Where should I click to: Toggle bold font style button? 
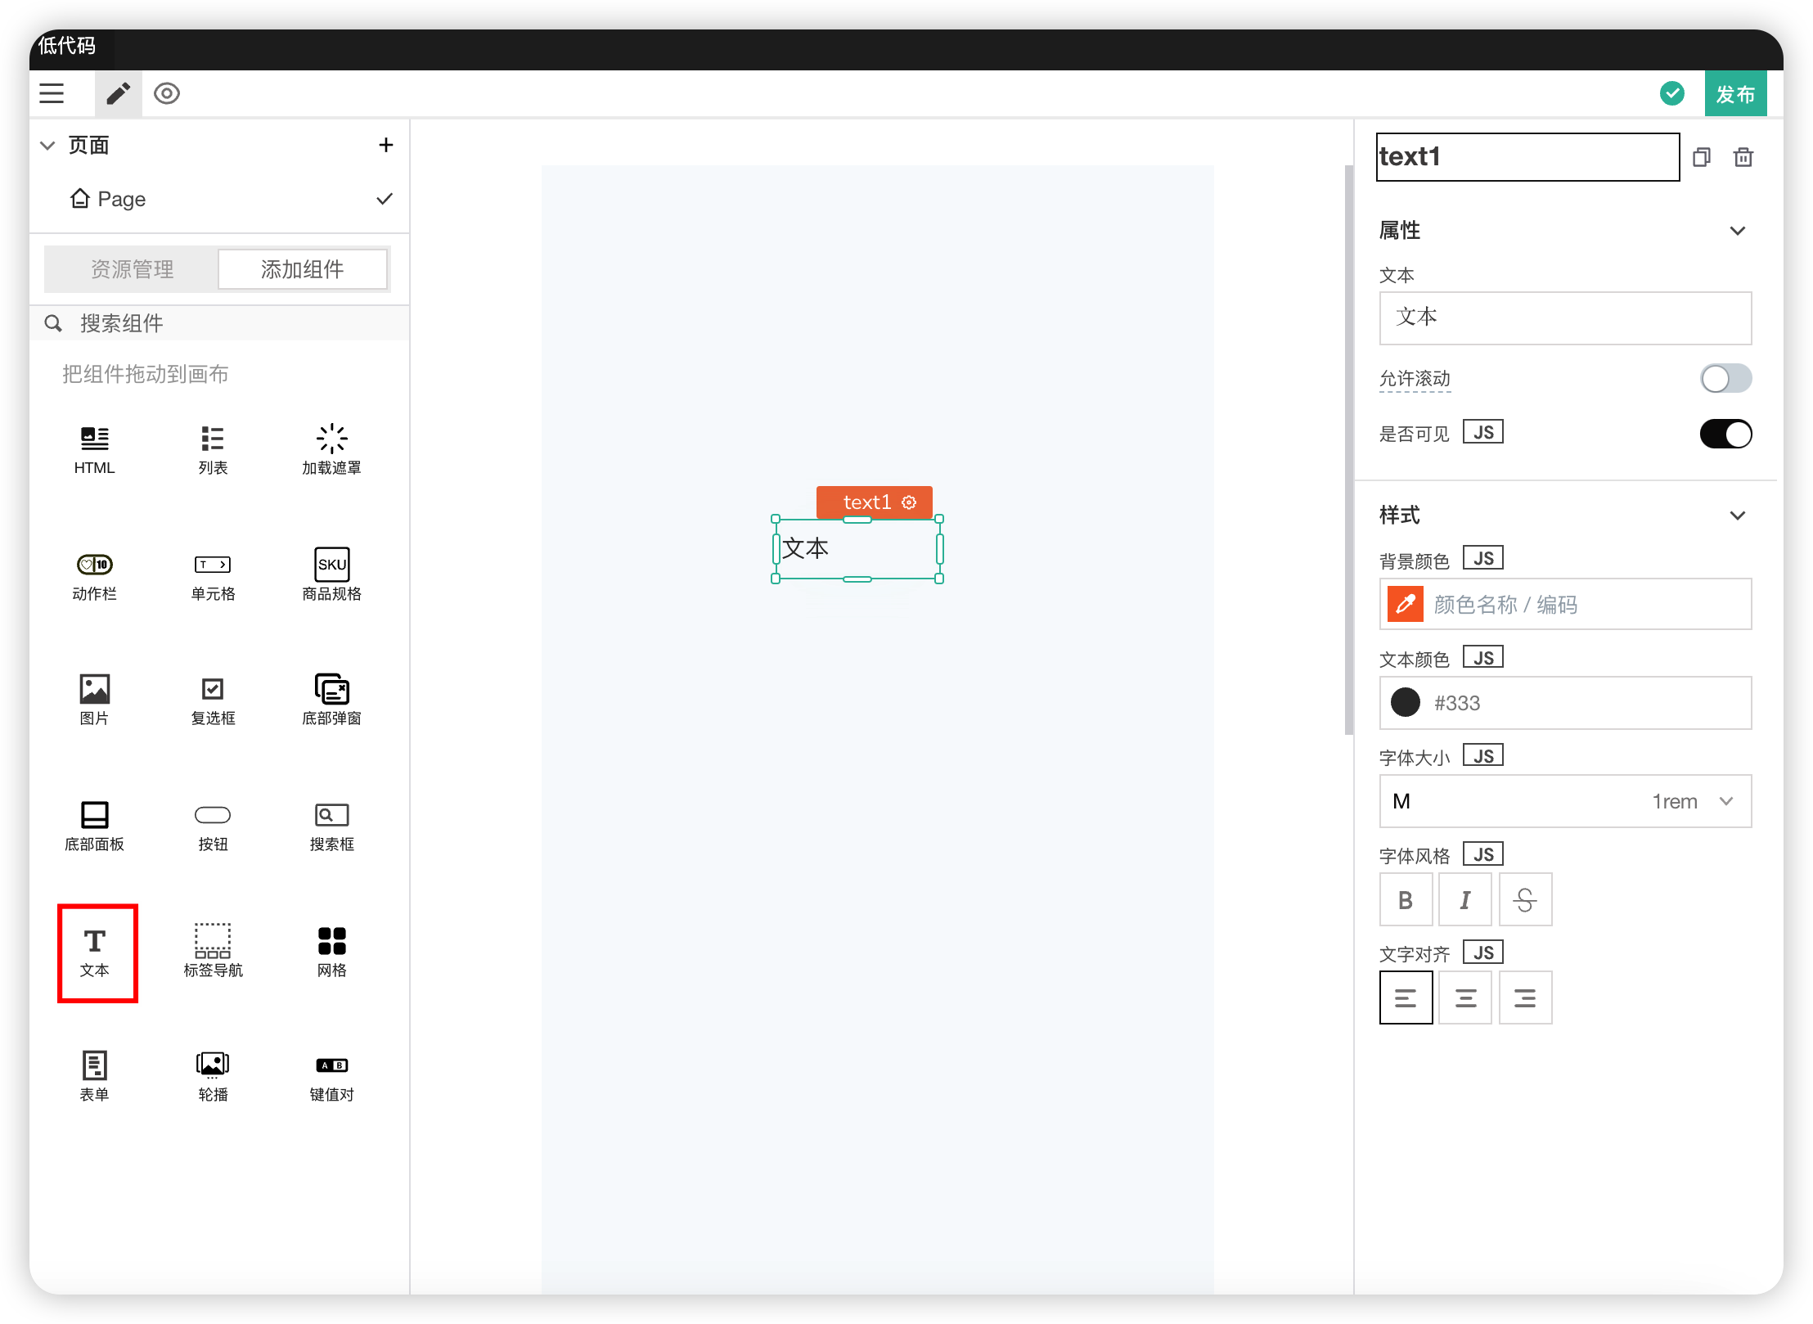(x=1405, y=900)
